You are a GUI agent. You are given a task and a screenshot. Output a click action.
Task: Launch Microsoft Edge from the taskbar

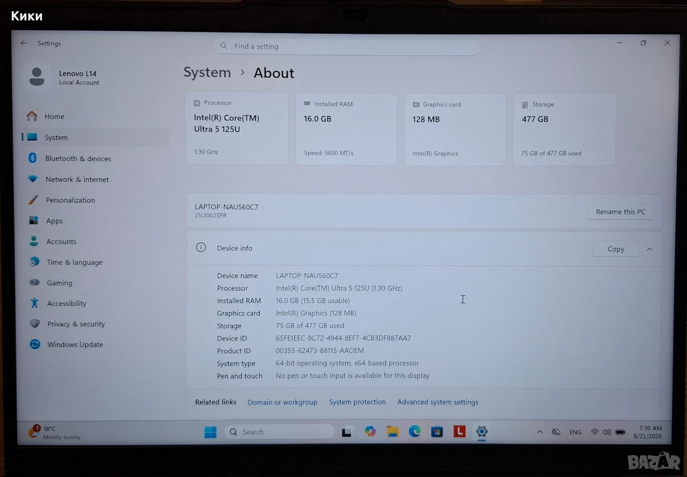coord(414,431)
